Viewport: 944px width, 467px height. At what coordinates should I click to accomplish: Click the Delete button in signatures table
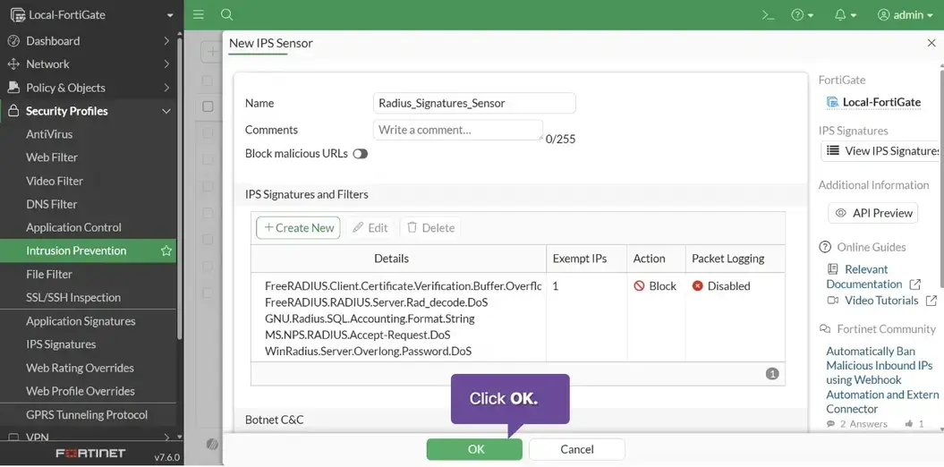[x=430, y=228]
